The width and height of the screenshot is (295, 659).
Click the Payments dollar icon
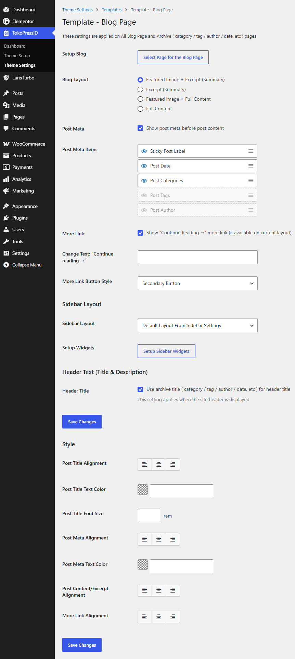[x=6, y=167]
